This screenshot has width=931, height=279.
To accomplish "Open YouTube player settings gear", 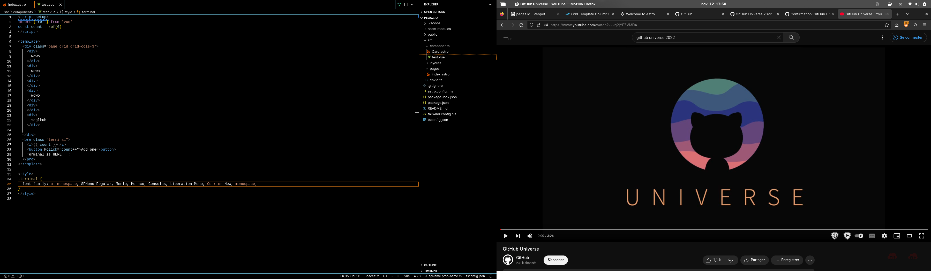I will [x=884, y=236].
